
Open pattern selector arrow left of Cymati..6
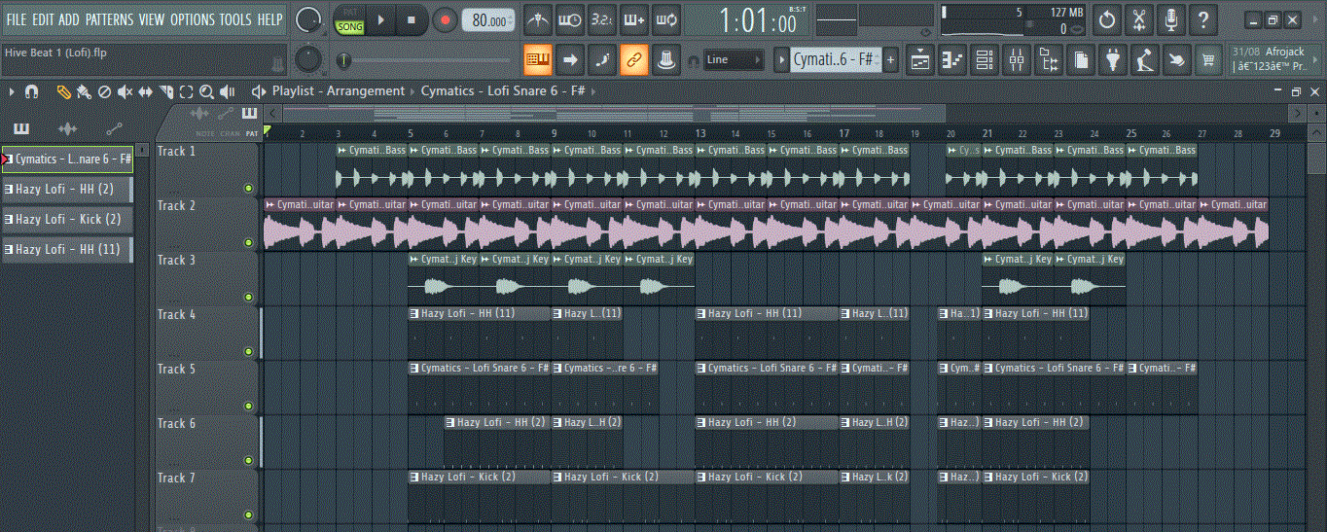[781, 60]
